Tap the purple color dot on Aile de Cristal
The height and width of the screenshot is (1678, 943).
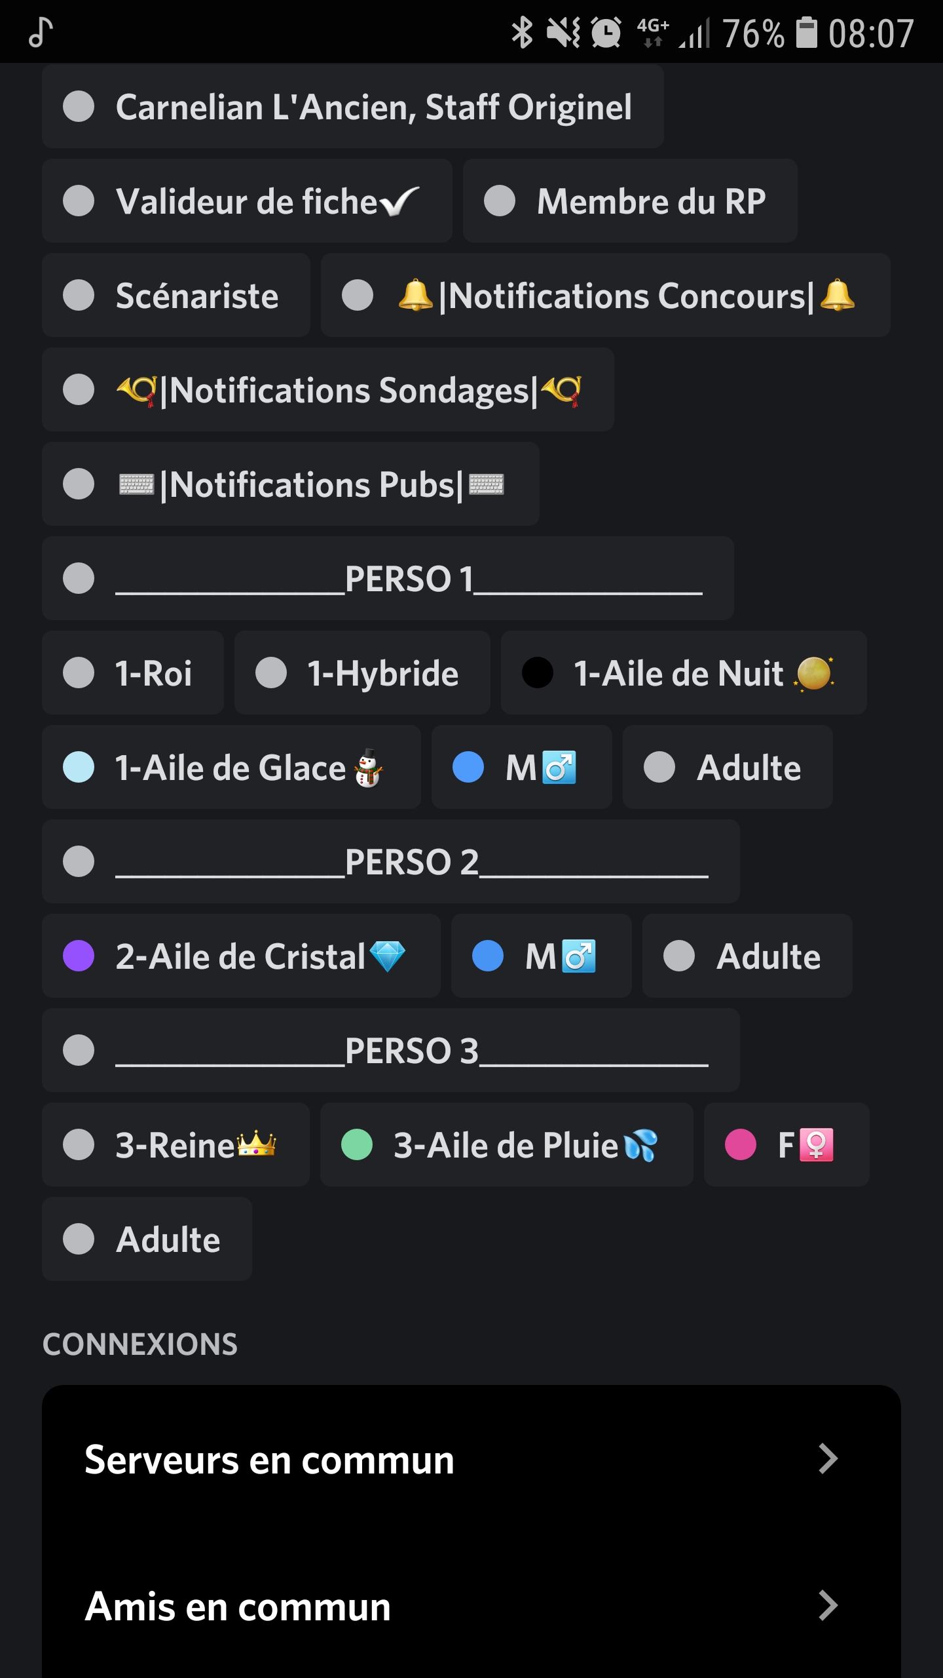(79, 956)
